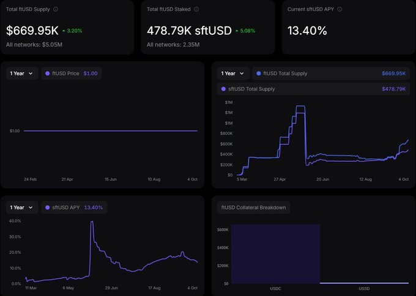This screenshot has height=296, width=416.
Task: Open info icon beside Current sftUSD APY
Action: coord(340,9)
